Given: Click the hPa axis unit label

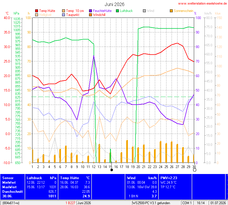Looking at the screenshot, I should click(16, 13).
